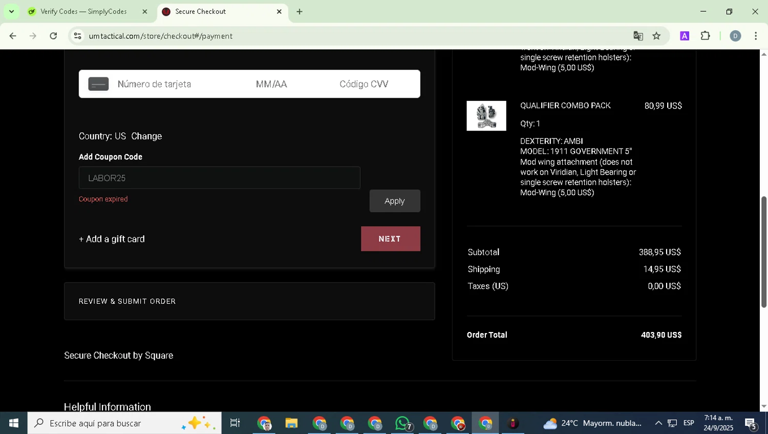Go forward to next page

(33, 36)
